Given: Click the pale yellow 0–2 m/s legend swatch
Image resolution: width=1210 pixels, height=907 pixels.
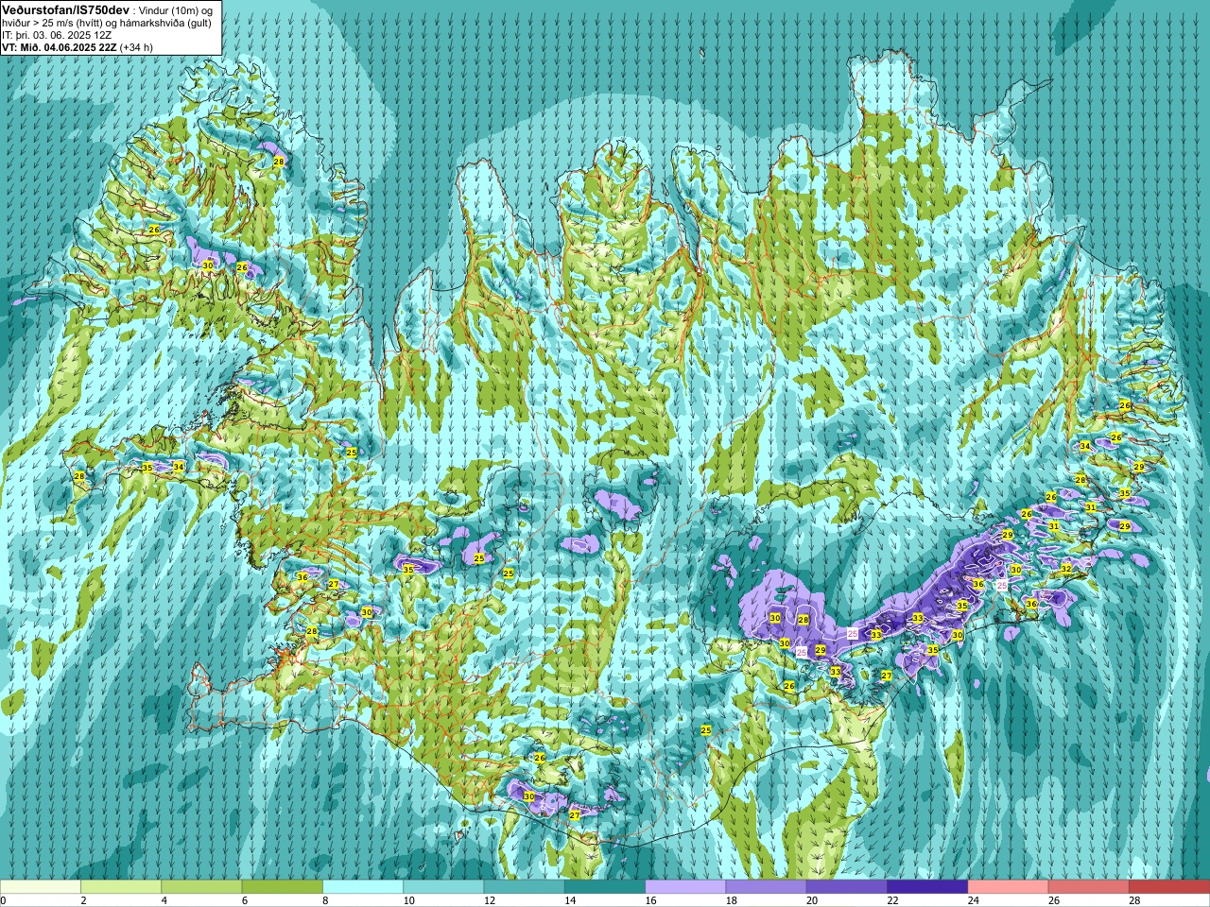Looking at the screenshot, I should coord(41,887).
